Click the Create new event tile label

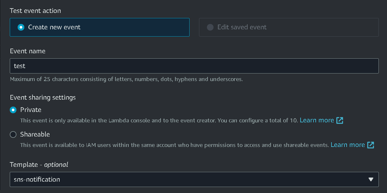(x=54, y=27)
